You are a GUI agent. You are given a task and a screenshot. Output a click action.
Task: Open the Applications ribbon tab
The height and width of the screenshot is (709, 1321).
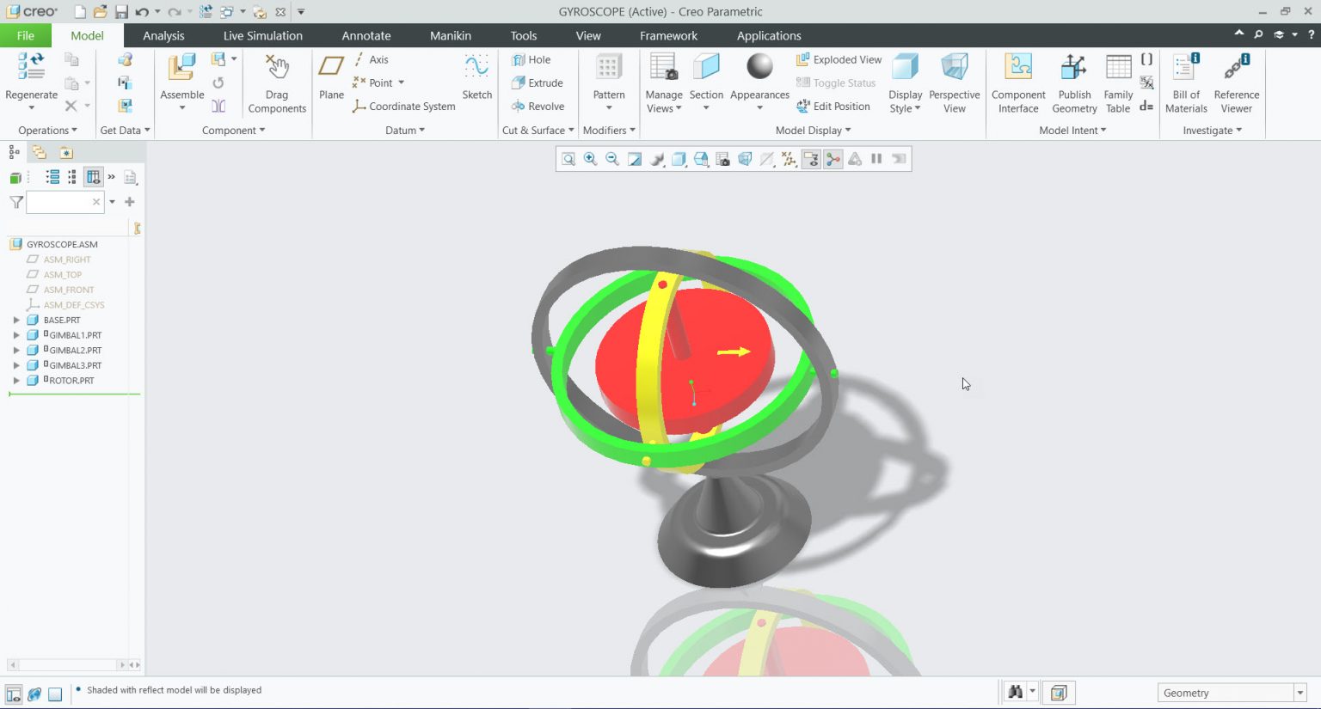click(768, 35)
